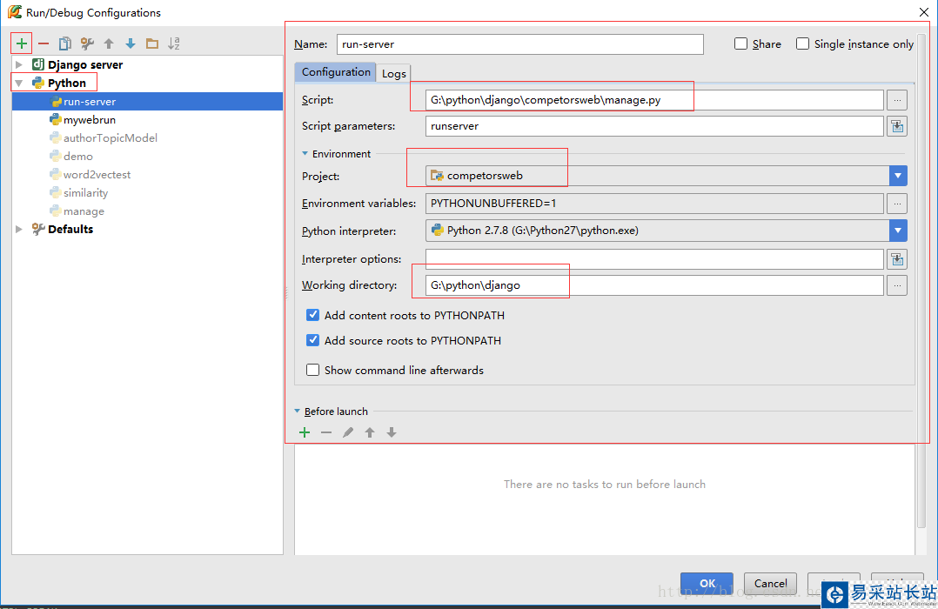
Task: Uncheck Add content roots to PYTHONPATH
Action: tap(313, 315)
